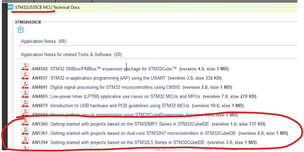Open the PDF icon for AN4841
Viewport: 304px width, 152px height.
(25, 85)
